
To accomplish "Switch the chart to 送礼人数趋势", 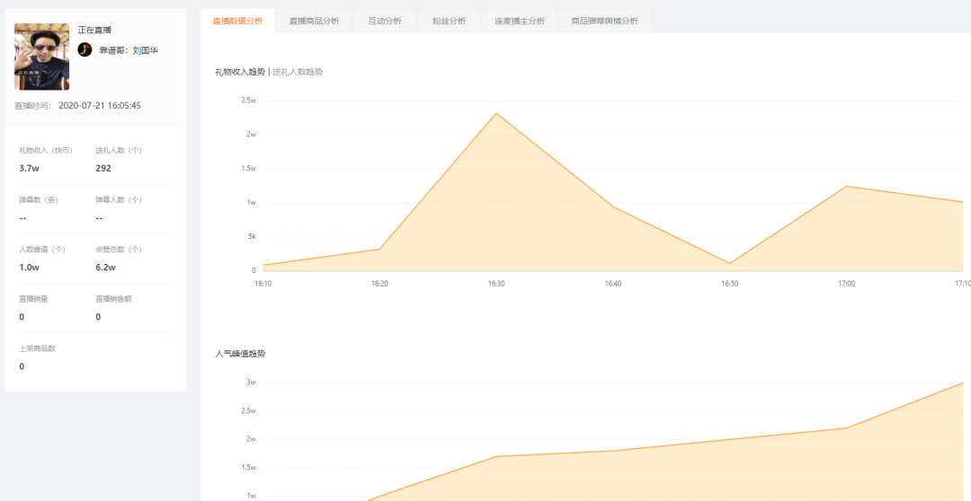I will coord(298,72).
